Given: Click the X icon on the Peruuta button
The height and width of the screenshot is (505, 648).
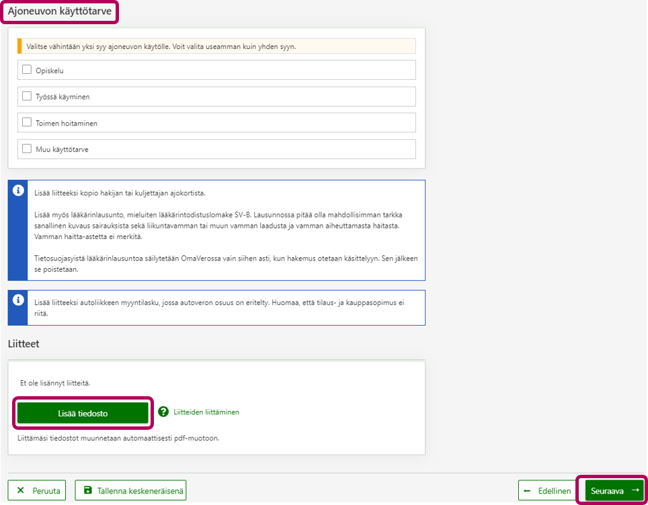Looking at the screenshot, I should pos(20,491).
